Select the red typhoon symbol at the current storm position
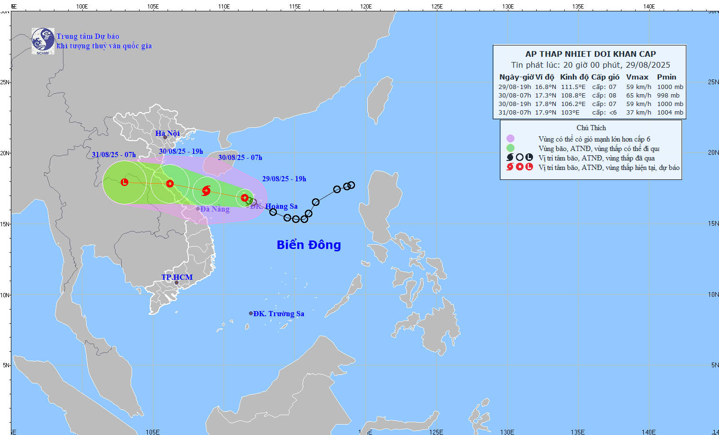Screen dimensions: 719x435 (244, 198)
